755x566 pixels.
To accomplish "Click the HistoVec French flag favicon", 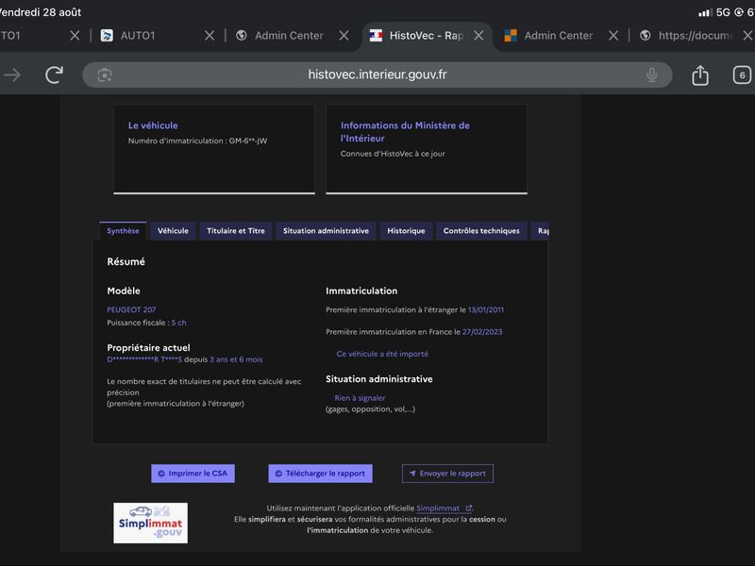I will [x=376, y=35].
